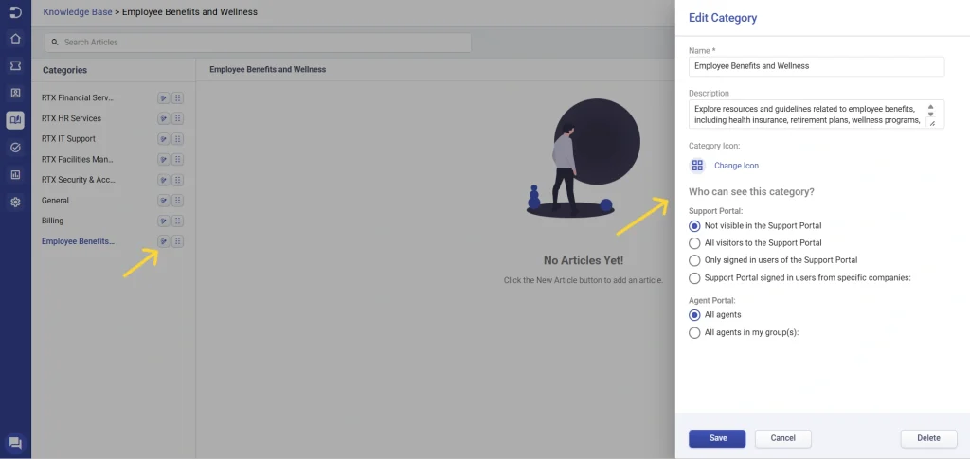Edit the Billing category
970x459 pixels.
163,221
